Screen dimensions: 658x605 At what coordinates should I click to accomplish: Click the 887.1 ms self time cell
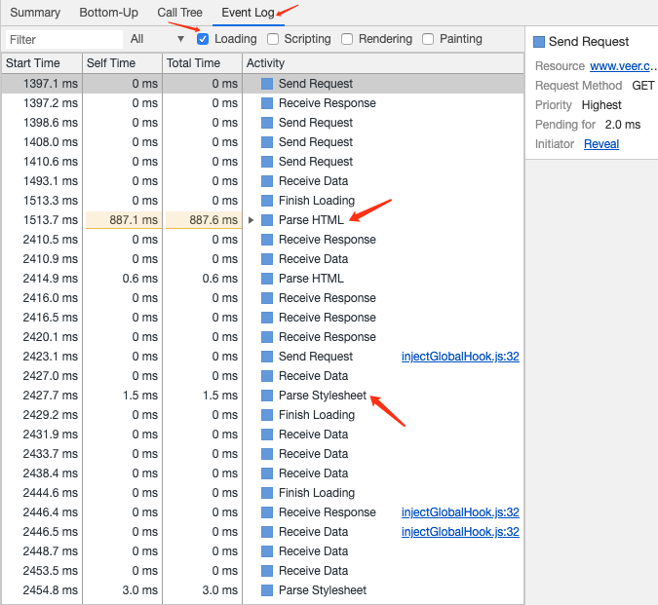point(122,220)
